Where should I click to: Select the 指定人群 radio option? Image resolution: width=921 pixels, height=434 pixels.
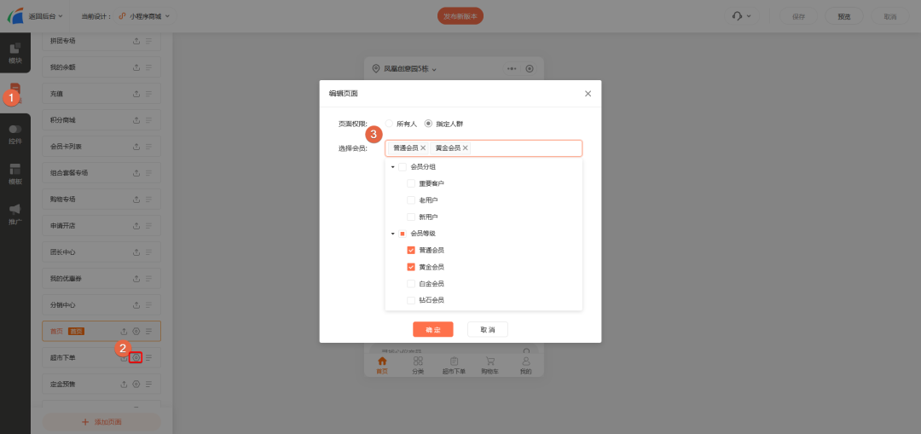pyautogui.click(x=428, y=124)
